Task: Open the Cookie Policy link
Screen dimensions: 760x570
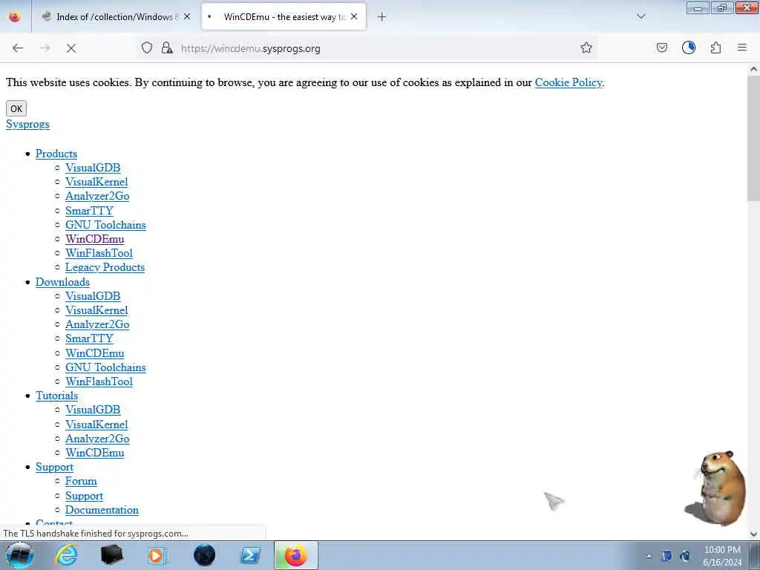Action: click(569, 82)
